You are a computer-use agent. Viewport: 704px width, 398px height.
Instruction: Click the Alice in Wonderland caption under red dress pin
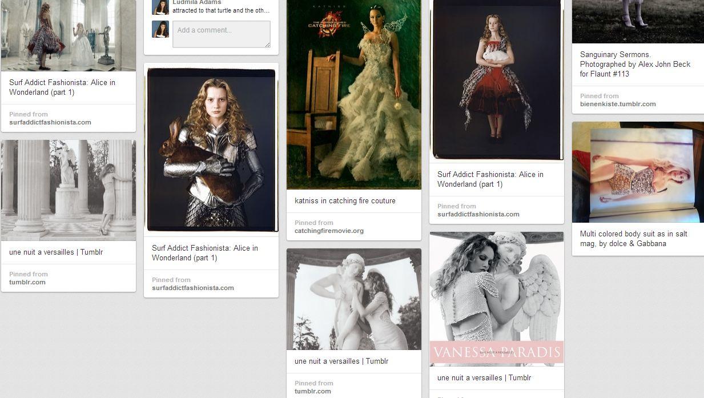coord(490,179)
